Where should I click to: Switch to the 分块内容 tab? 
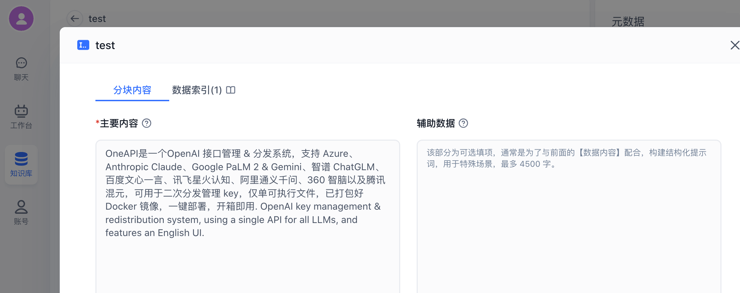tap(132, 90)
